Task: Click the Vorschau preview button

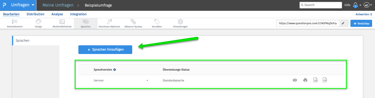Action: tap(361, 23)
